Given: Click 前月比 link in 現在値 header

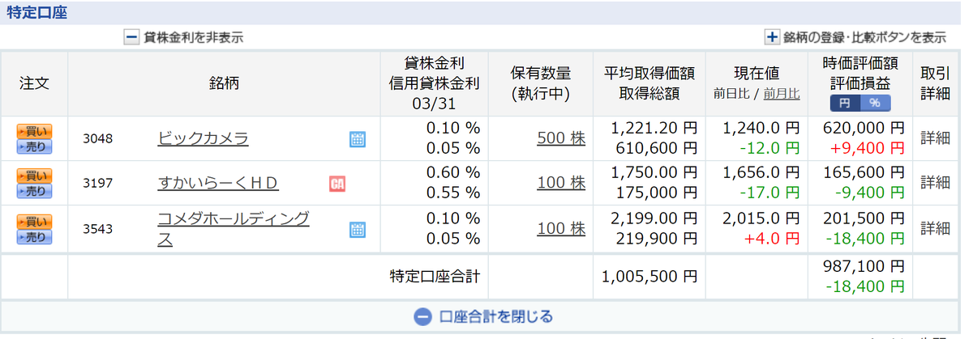Looking at the screenshot, I should (781, 94).
